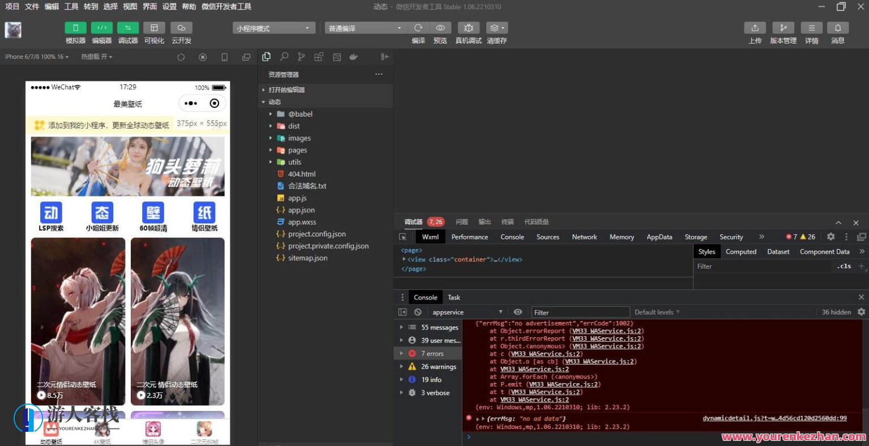Open the 狗头萝莉 banner image in the simulator
Image resolution: width=869 pixels, height=446 pixels.
pyautogui.click(x=128, y=166)
